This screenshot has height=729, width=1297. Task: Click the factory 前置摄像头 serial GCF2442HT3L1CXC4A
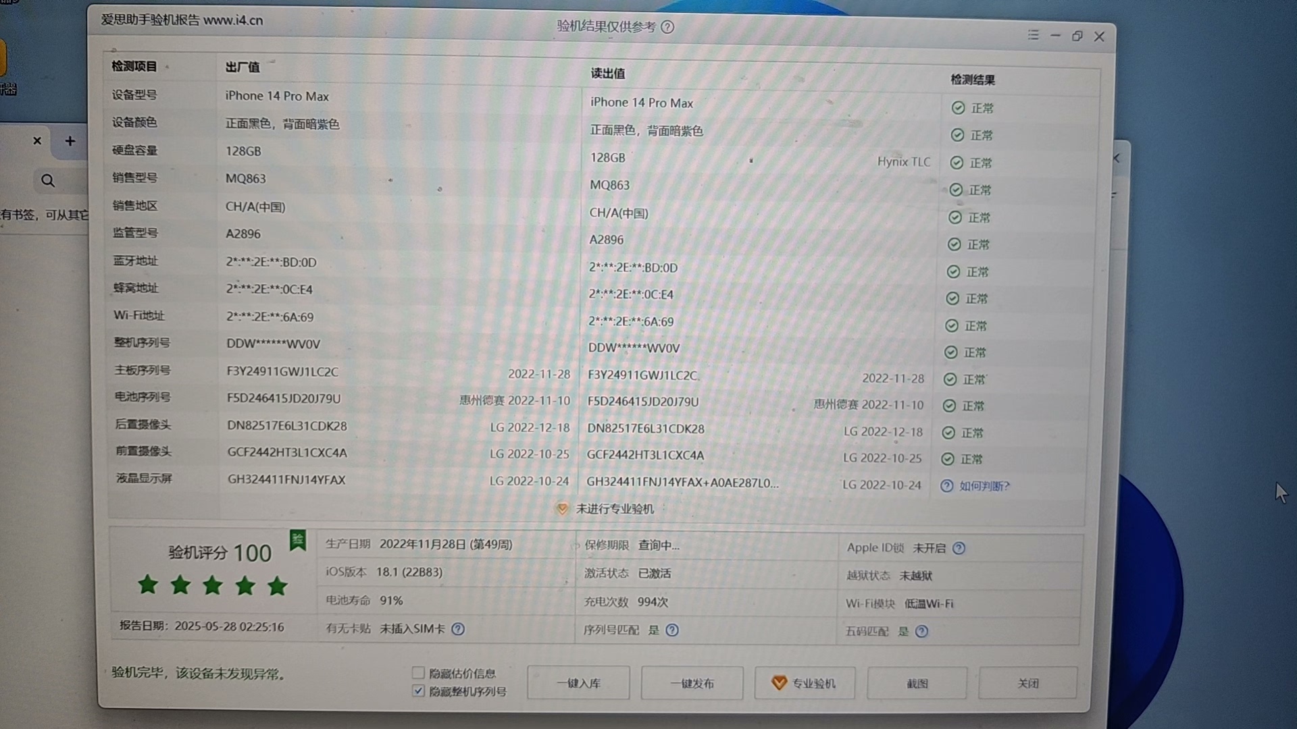287,452
